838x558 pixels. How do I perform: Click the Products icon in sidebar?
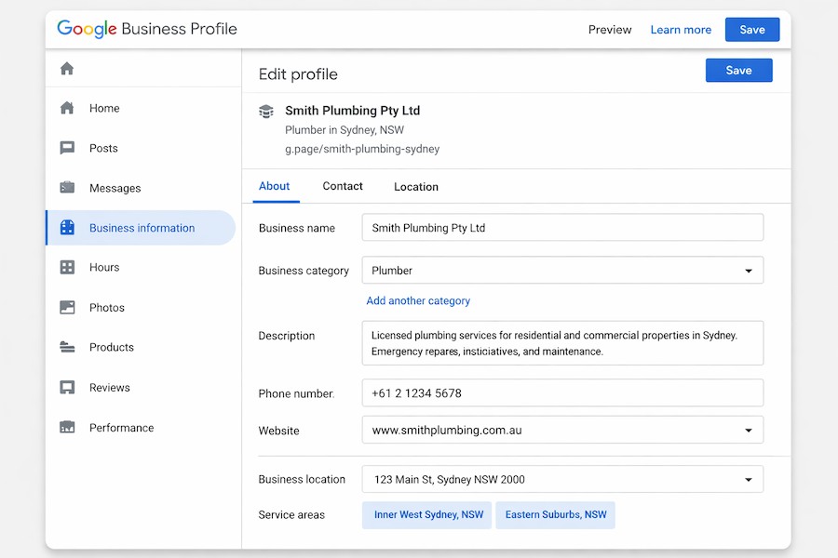67,347
